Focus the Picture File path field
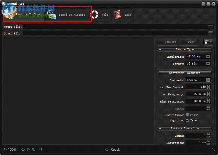 point(116,26)
